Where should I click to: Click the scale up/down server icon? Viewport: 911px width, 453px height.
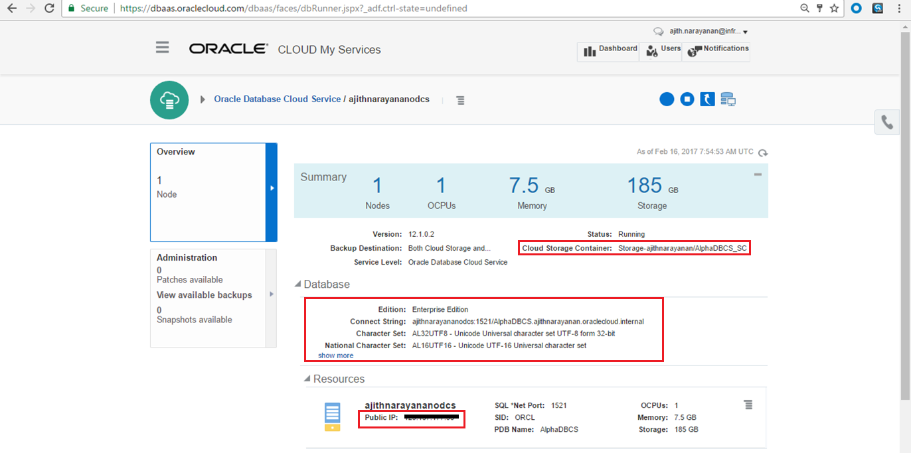click(x=728, y=99)
